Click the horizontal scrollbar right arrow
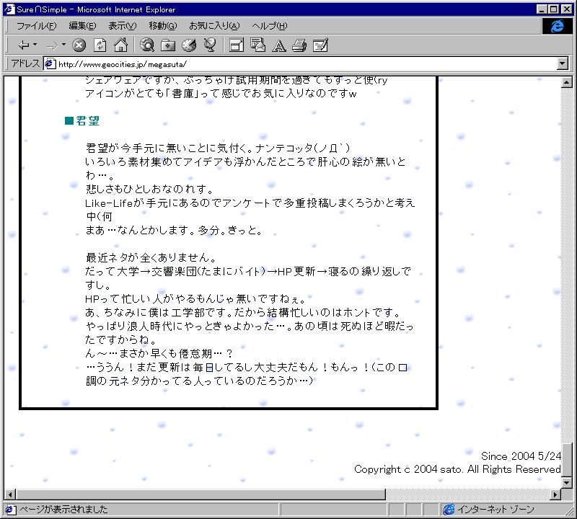 point(555,494)
